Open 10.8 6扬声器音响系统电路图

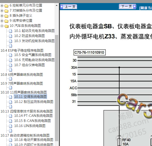22,75
